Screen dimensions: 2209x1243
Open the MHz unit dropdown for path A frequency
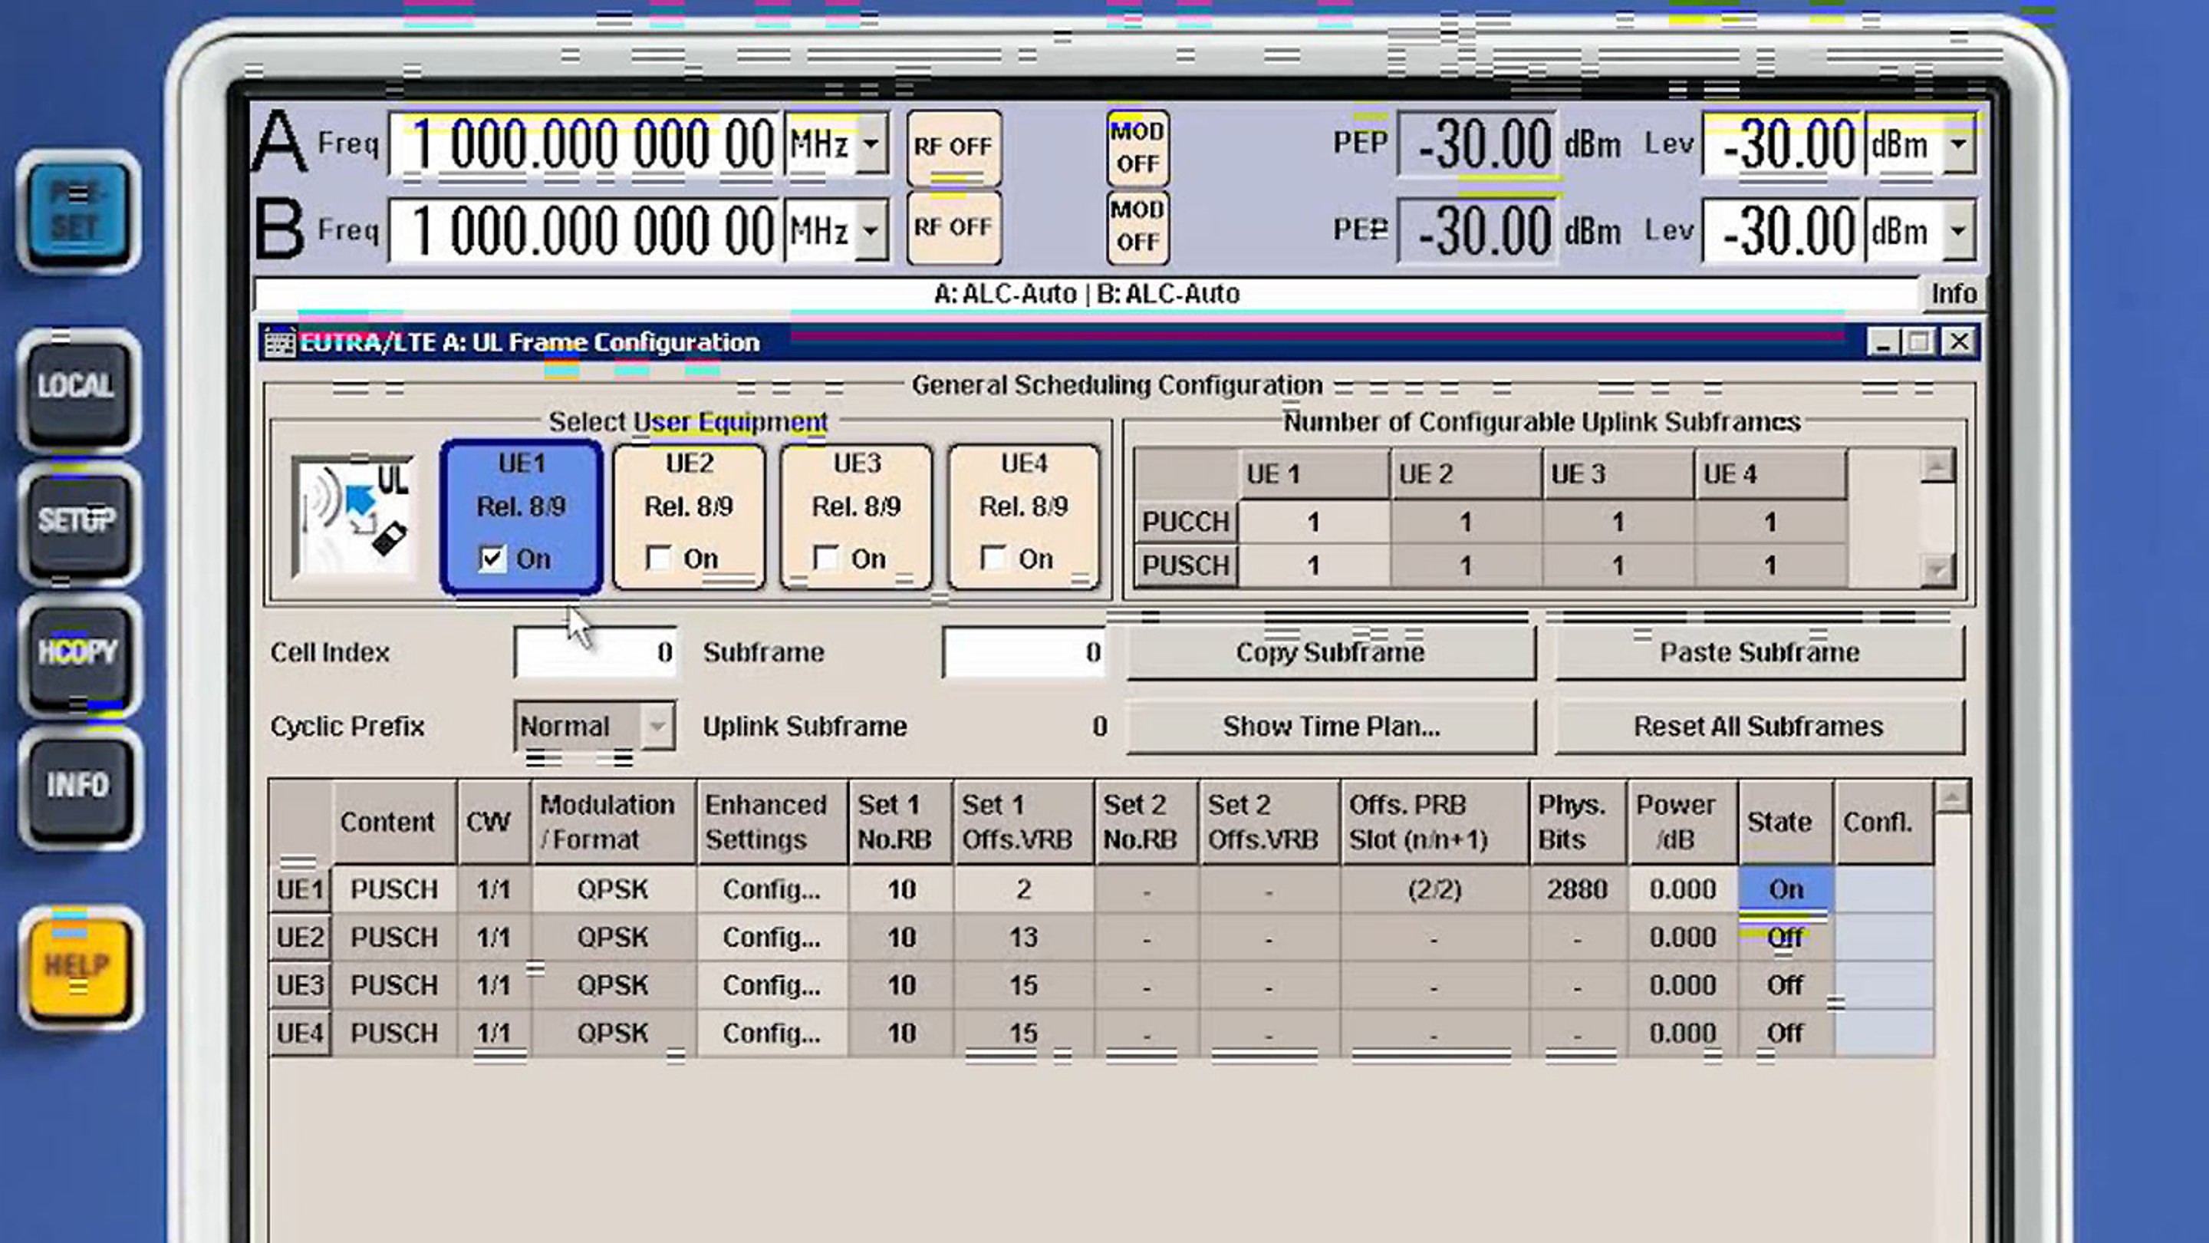pyautogui.click(x=870, y=143)
